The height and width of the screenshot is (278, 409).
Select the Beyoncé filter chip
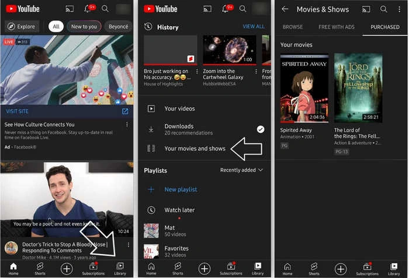tap(118, 26)
